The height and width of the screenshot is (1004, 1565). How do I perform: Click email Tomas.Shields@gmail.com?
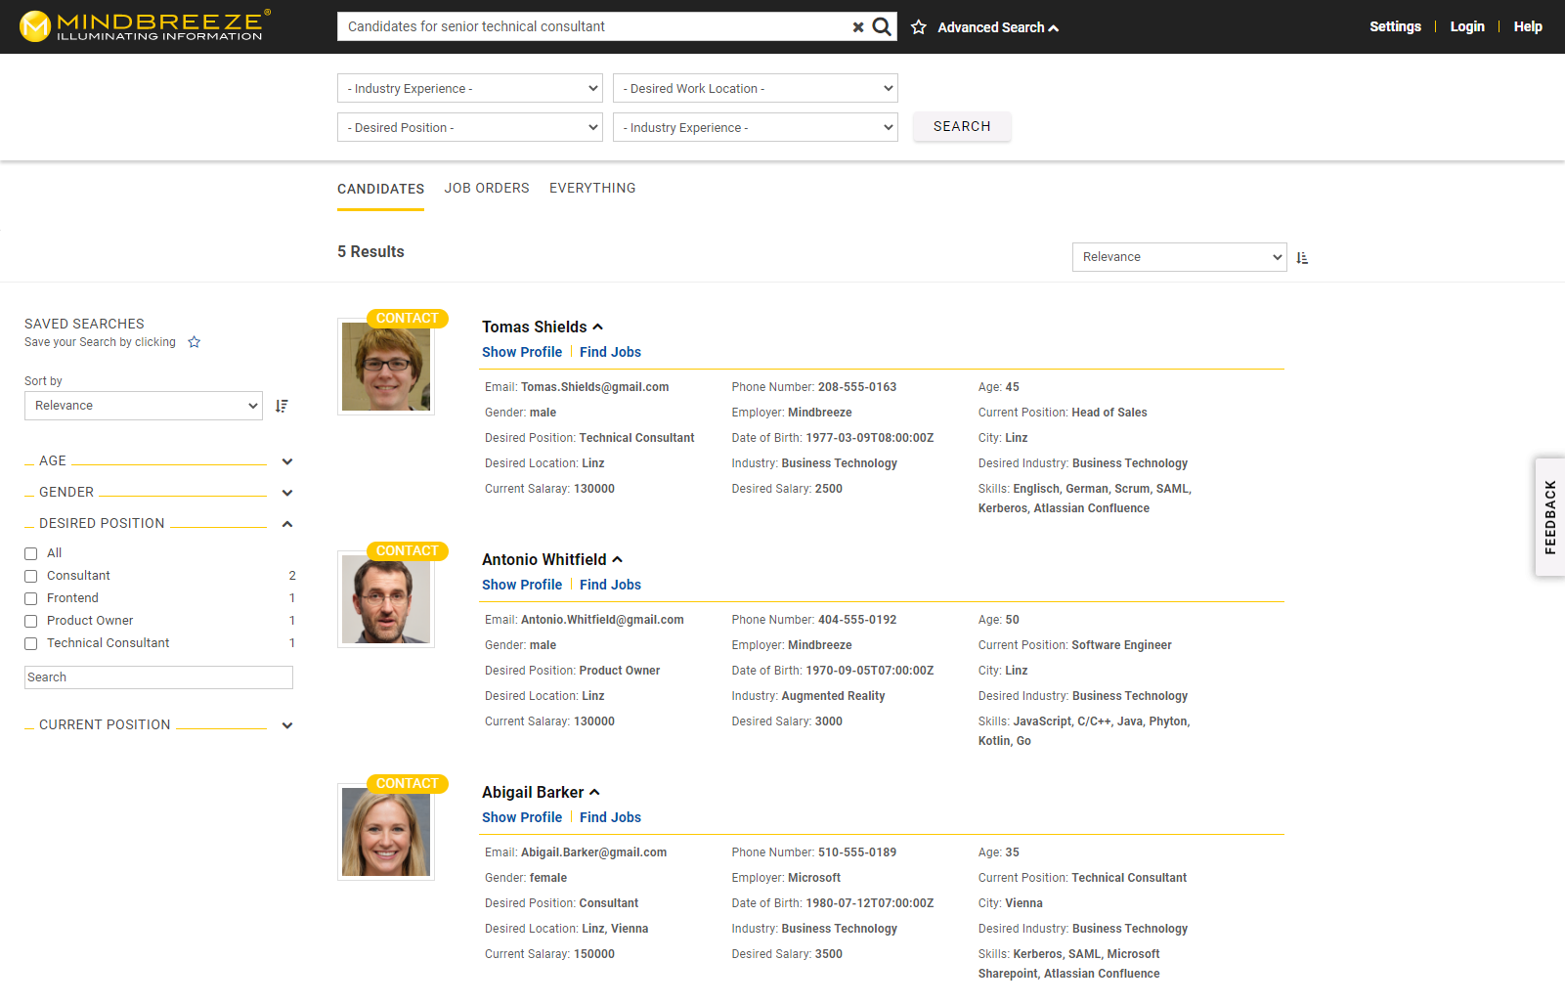click(595, 387)
